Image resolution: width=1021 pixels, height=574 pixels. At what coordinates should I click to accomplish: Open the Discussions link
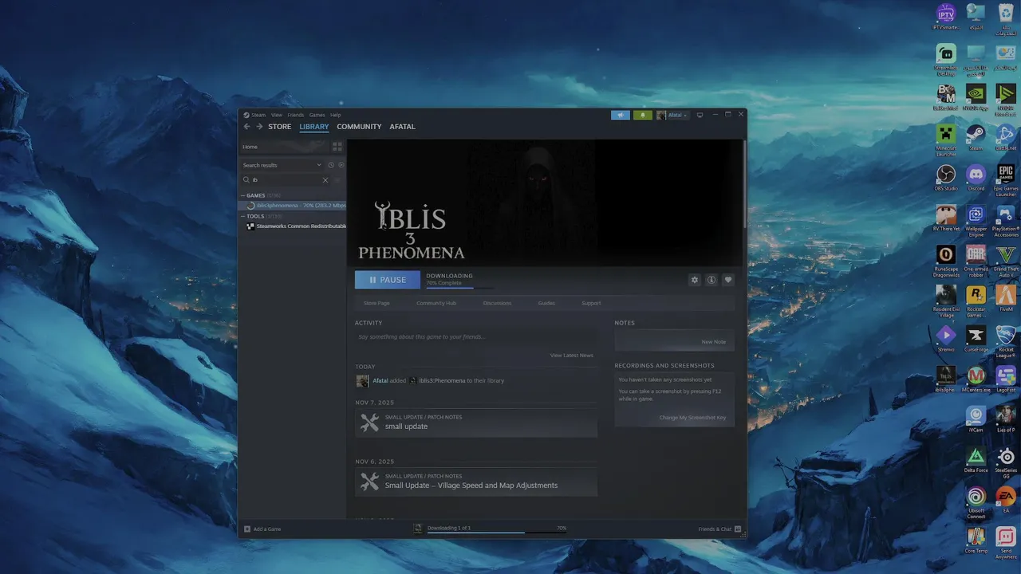[497, 303]
